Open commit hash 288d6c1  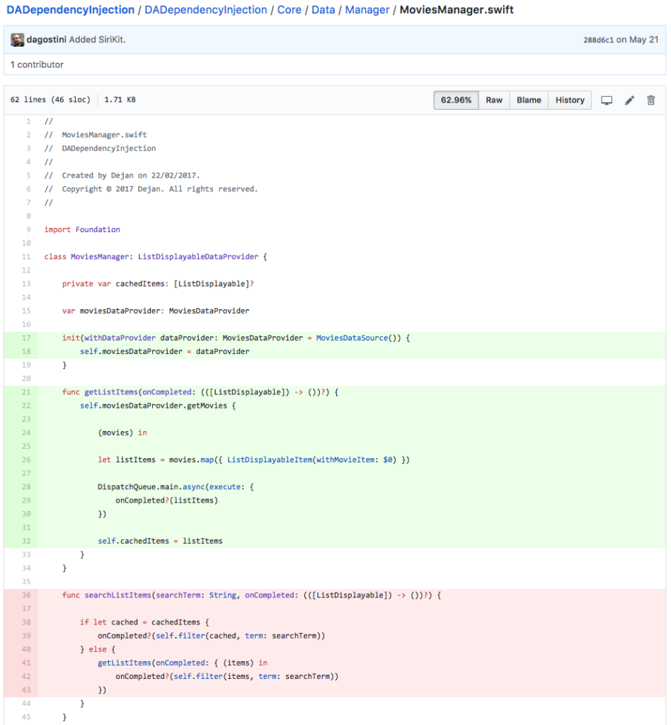click(597, 40)
